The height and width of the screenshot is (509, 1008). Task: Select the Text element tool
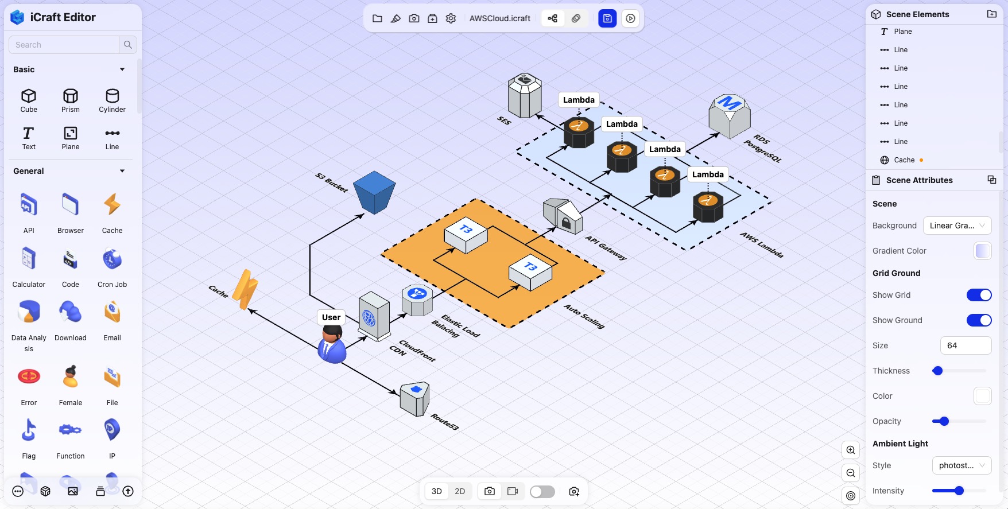point(29,138)
